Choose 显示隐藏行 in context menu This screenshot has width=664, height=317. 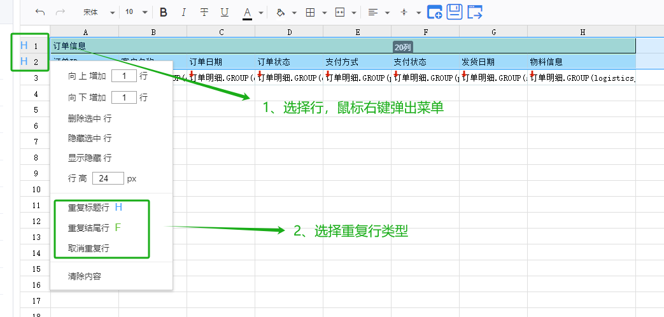[89, 158]
